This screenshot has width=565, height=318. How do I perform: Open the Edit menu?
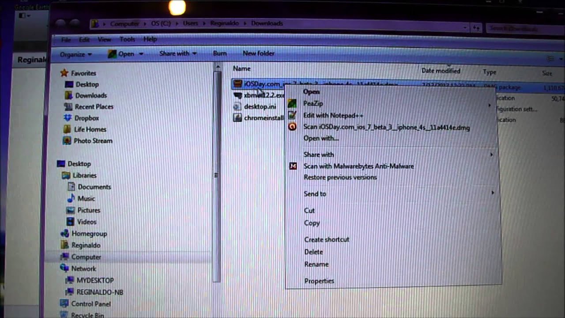click(84, 40)
